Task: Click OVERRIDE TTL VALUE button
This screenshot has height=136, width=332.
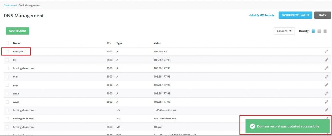Action: pos(295,15)
